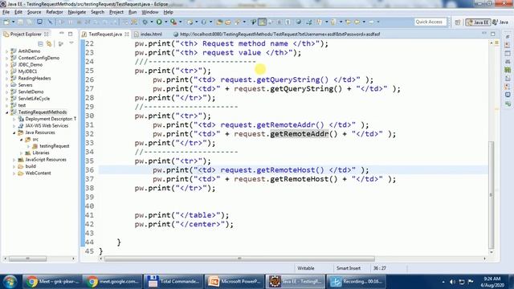Click the Open Type icon in toolbar

(x=219, y=22)
